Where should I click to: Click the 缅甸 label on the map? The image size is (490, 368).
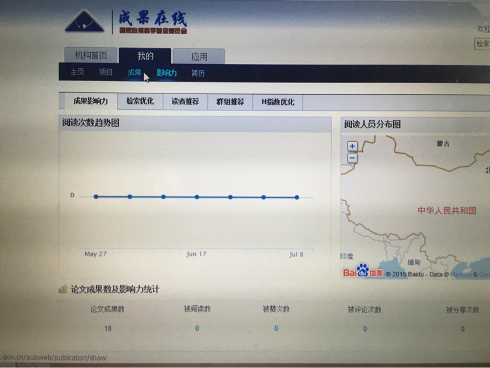[414, 262]
